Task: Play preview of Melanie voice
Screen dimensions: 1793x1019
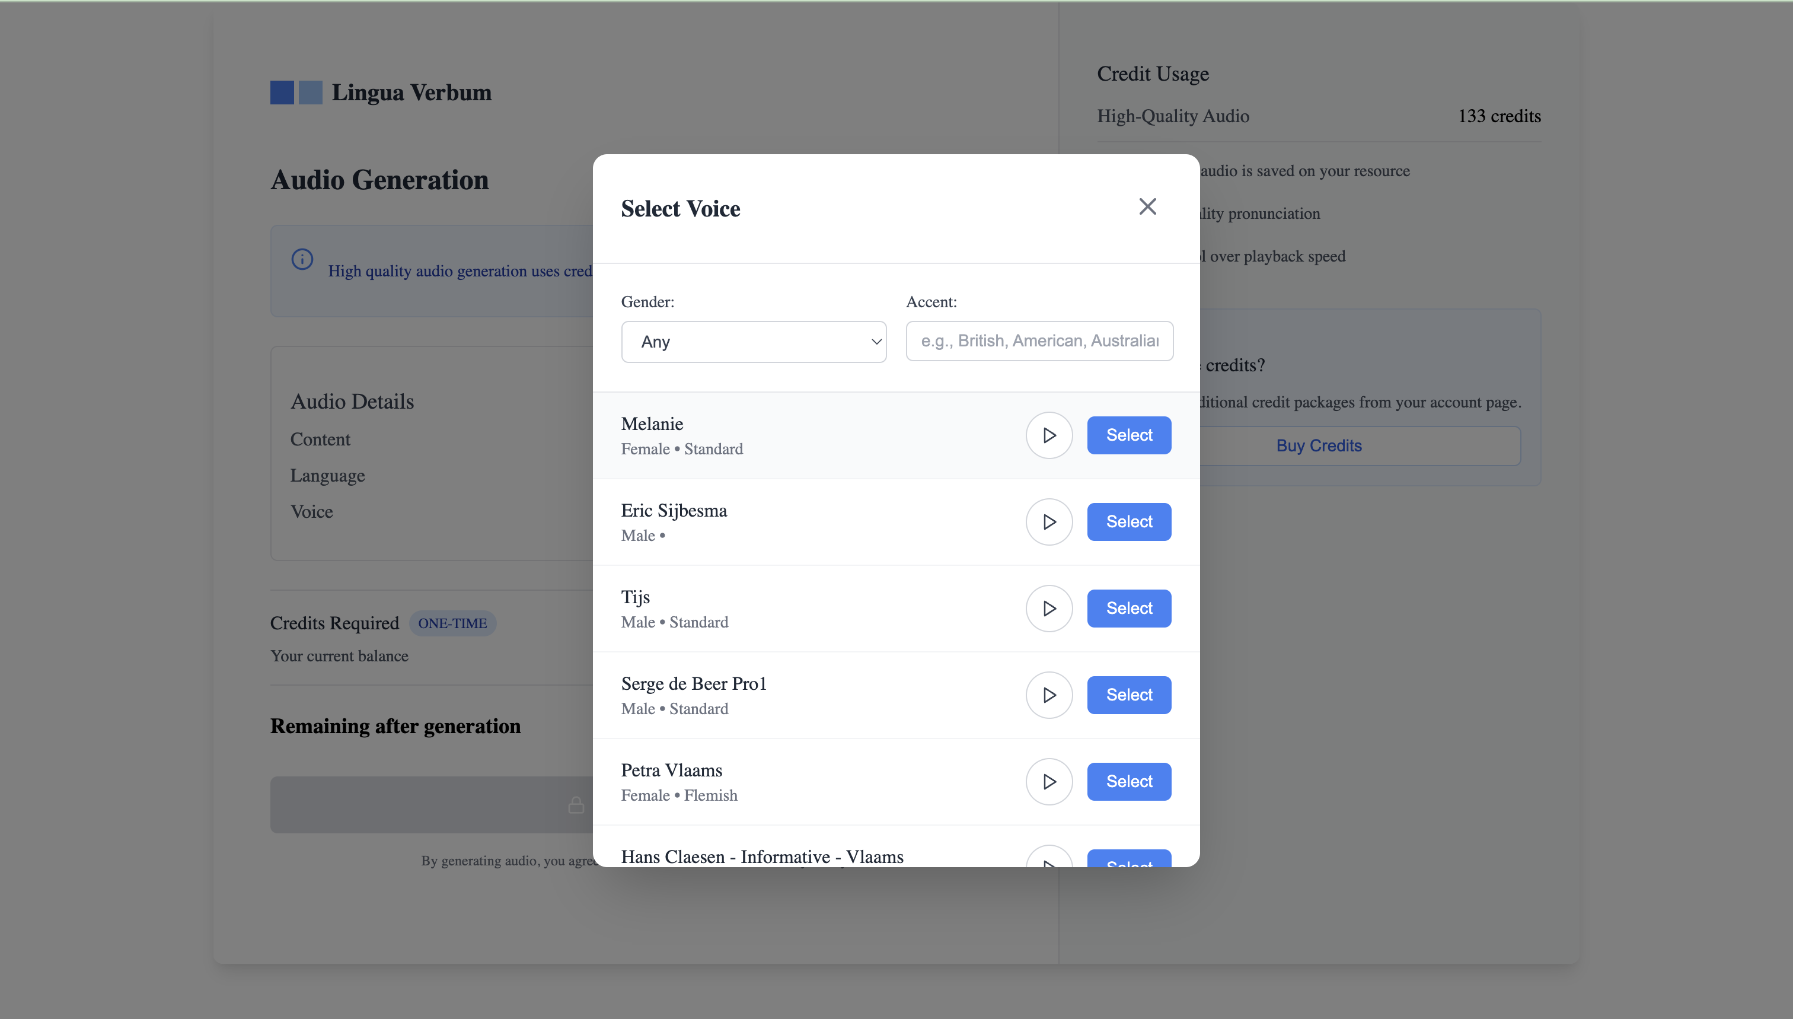Action: pyautogui.click(x=1049, y=435)
